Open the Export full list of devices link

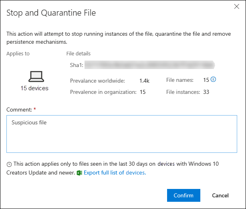click(x=115, y=173)
